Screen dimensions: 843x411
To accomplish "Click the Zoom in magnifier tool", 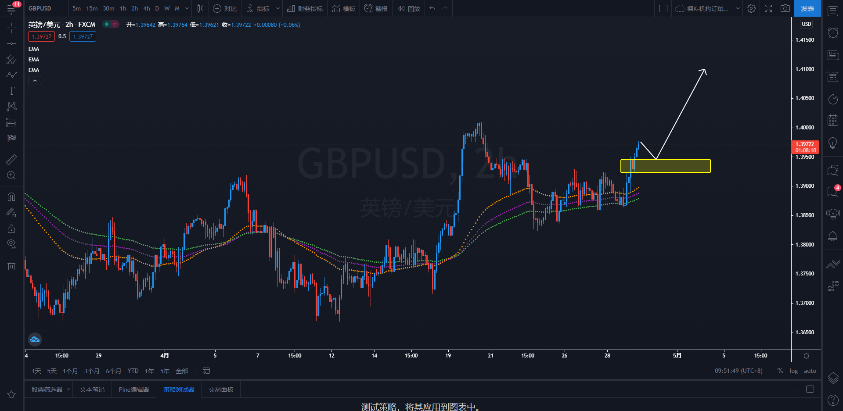I will [x=11, y=175].
